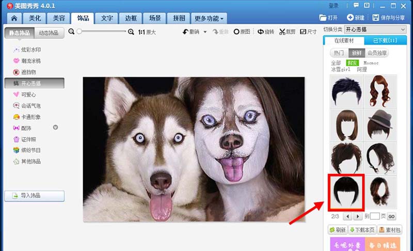This screenshot has height=251, width=413.
Task: Undo last action with 撤销
Action: 191,32
